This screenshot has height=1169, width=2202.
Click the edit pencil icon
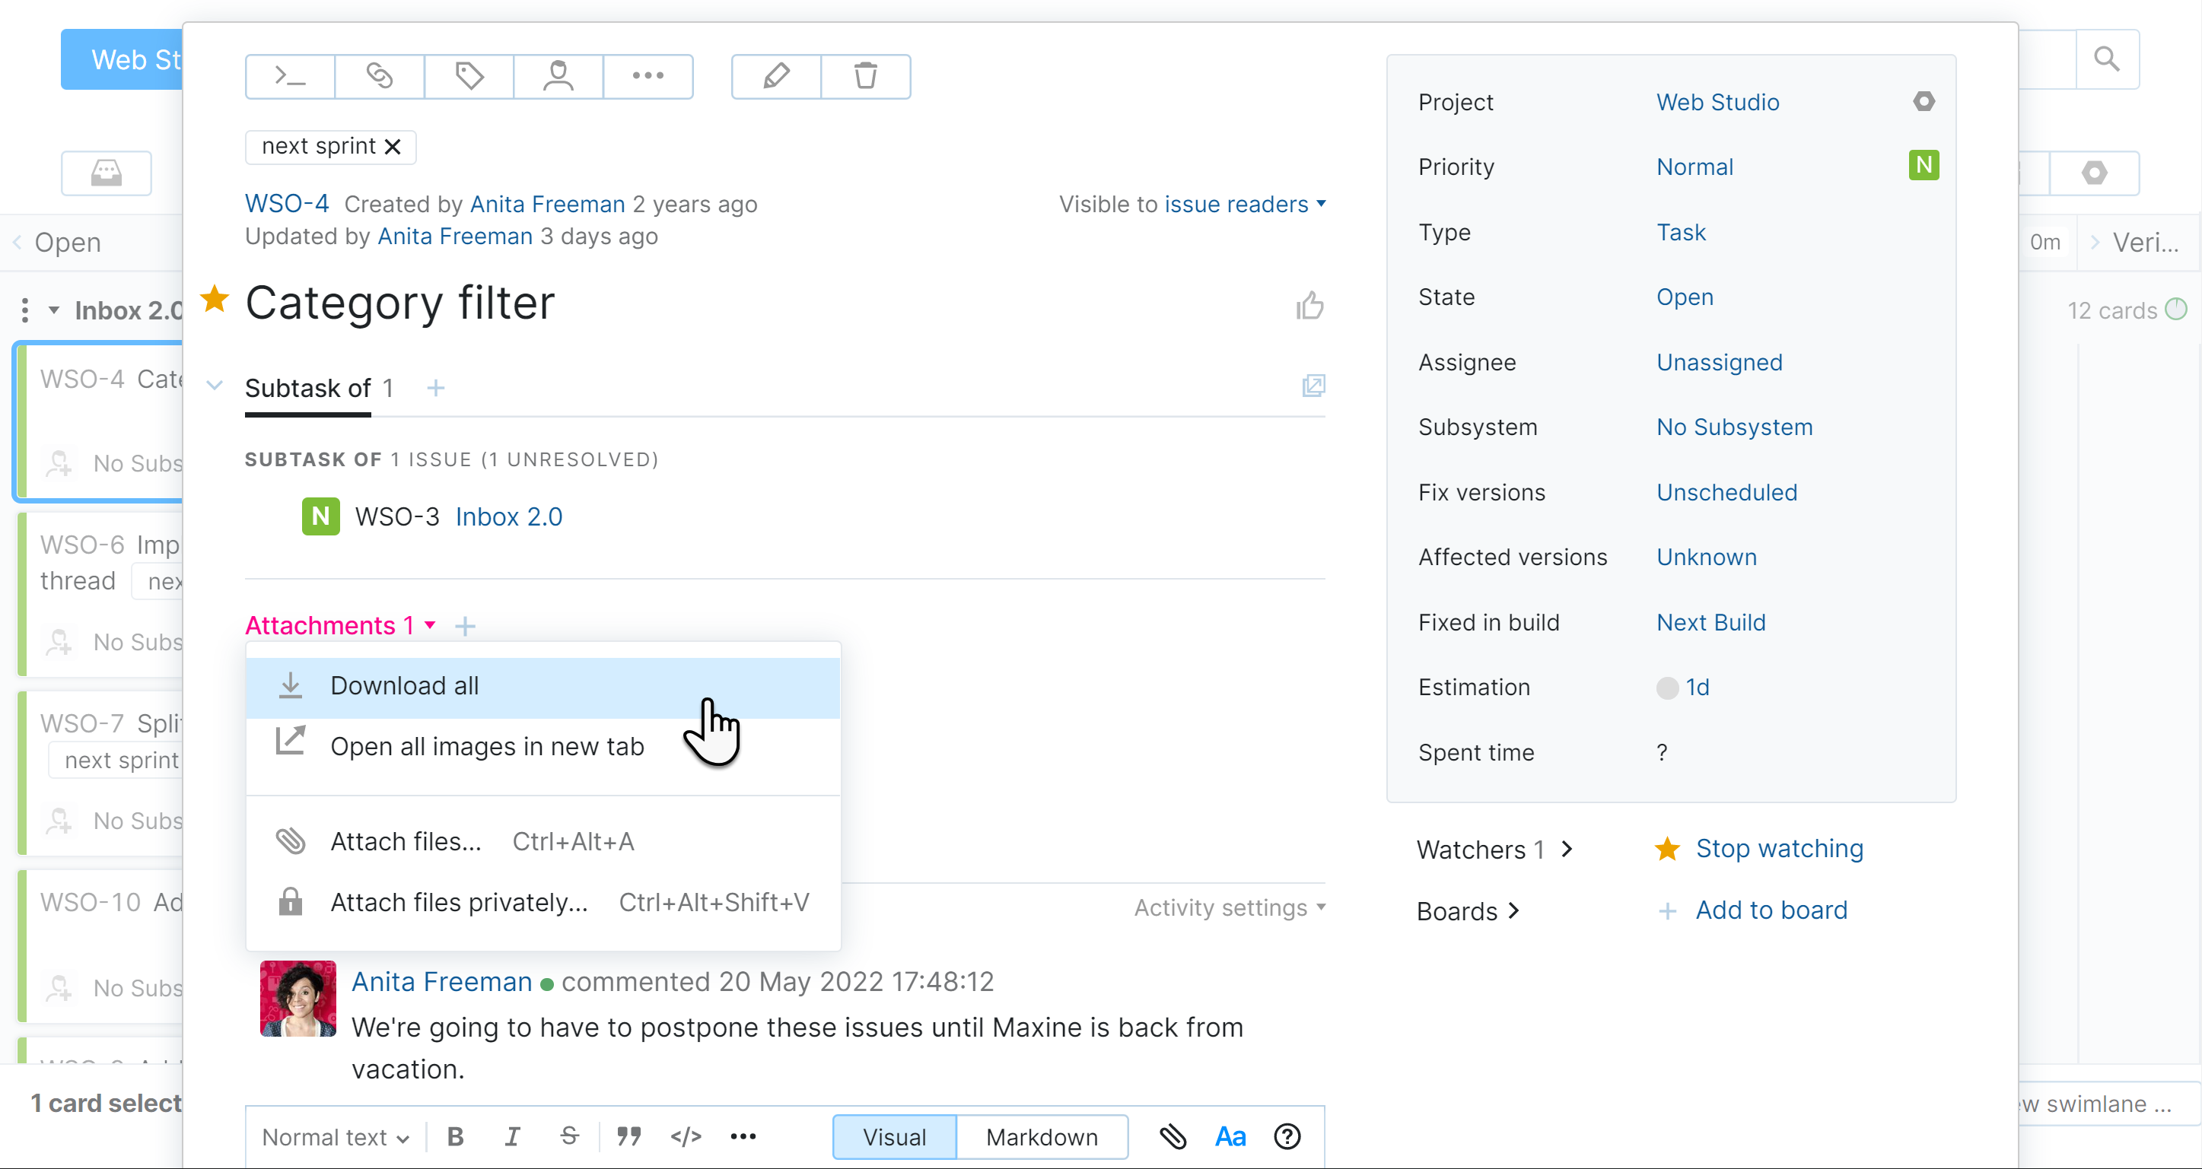click(x=775, y=76)
